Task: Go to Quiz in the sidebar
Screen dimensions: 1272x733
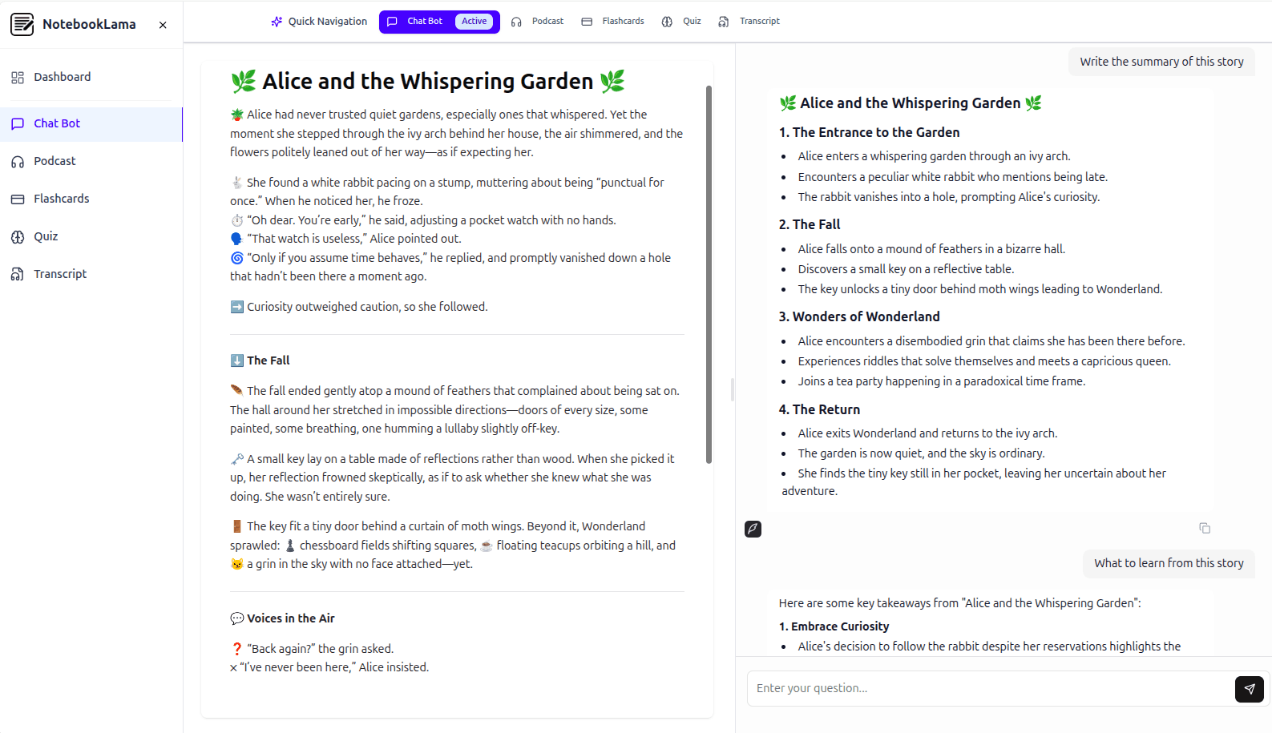Action: pos(46,236)
